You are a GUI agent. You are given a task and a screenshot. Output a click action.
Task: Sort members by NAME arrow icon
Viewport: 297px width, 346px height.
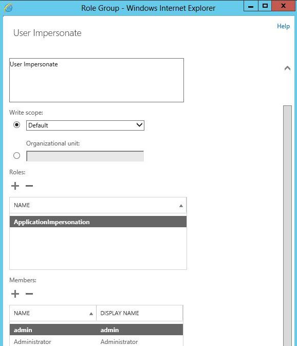[x=91, y=314]
